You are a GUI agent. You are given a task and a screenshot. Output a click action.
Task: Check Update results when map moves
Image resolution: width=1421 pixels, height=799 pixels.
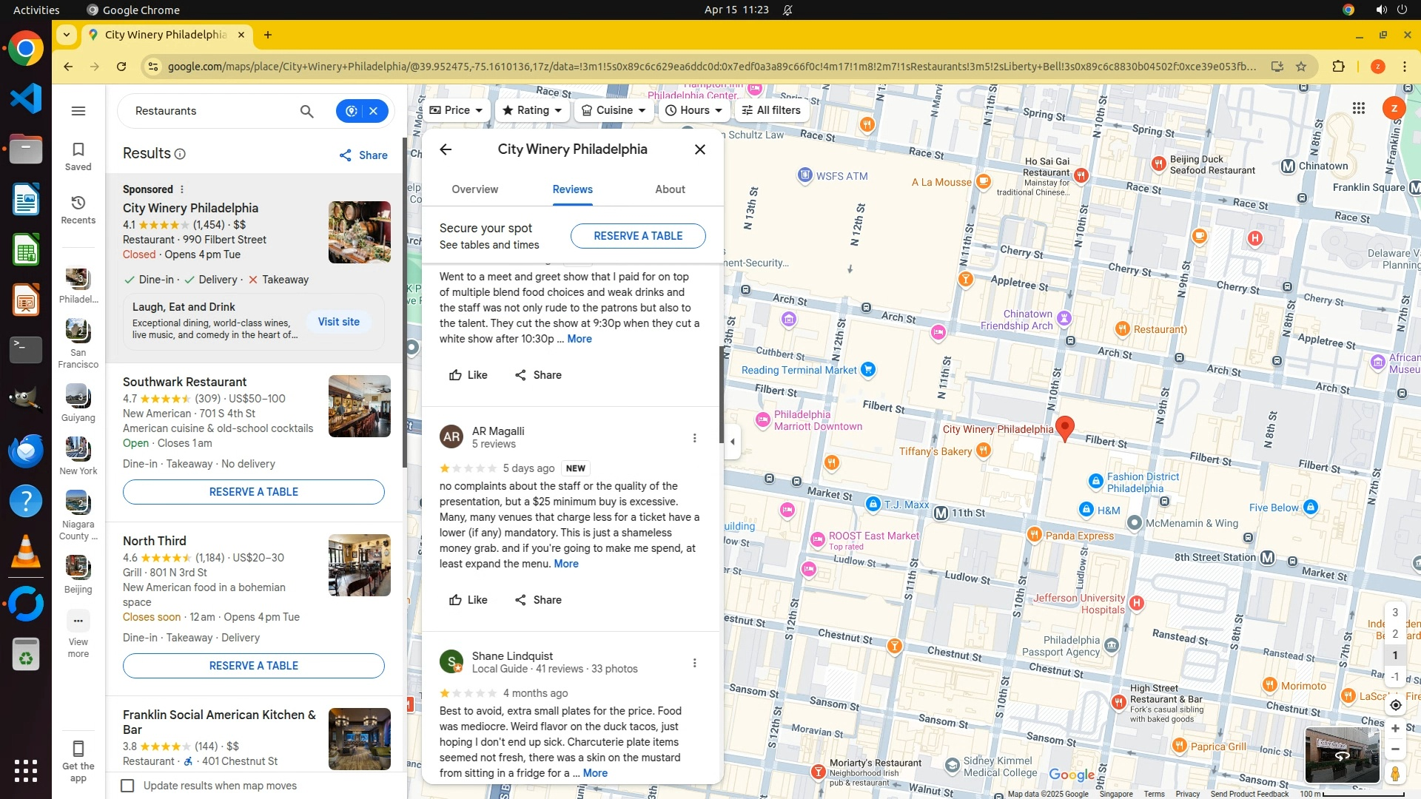pyautogui.click(x=128, y=786)
